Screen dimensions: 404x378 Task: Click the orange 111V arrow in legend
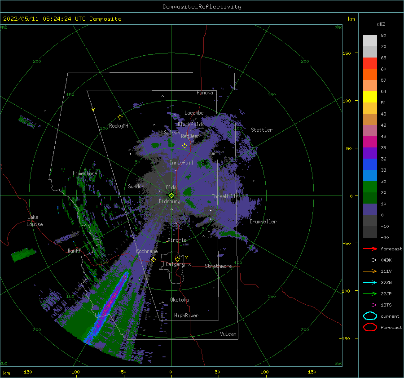(x=370, y=271)
